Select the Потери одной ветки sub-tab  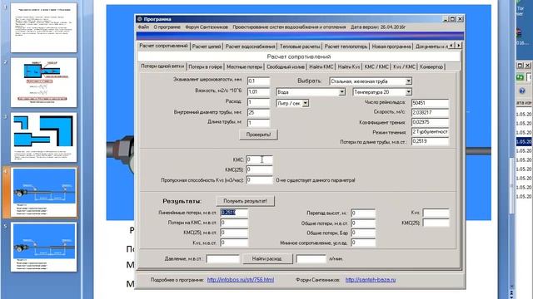click(x=162, y=66)
